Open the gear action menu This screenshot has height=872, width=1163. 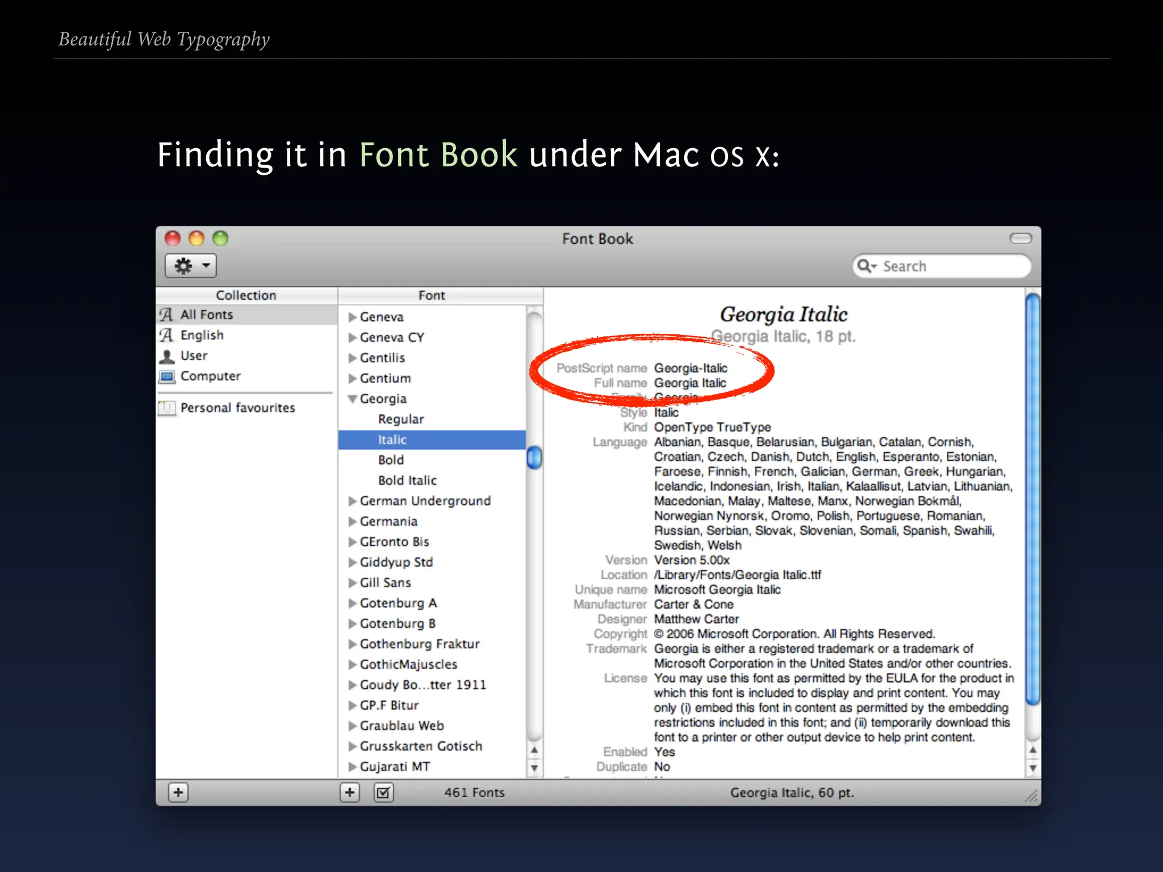(191, 266)
